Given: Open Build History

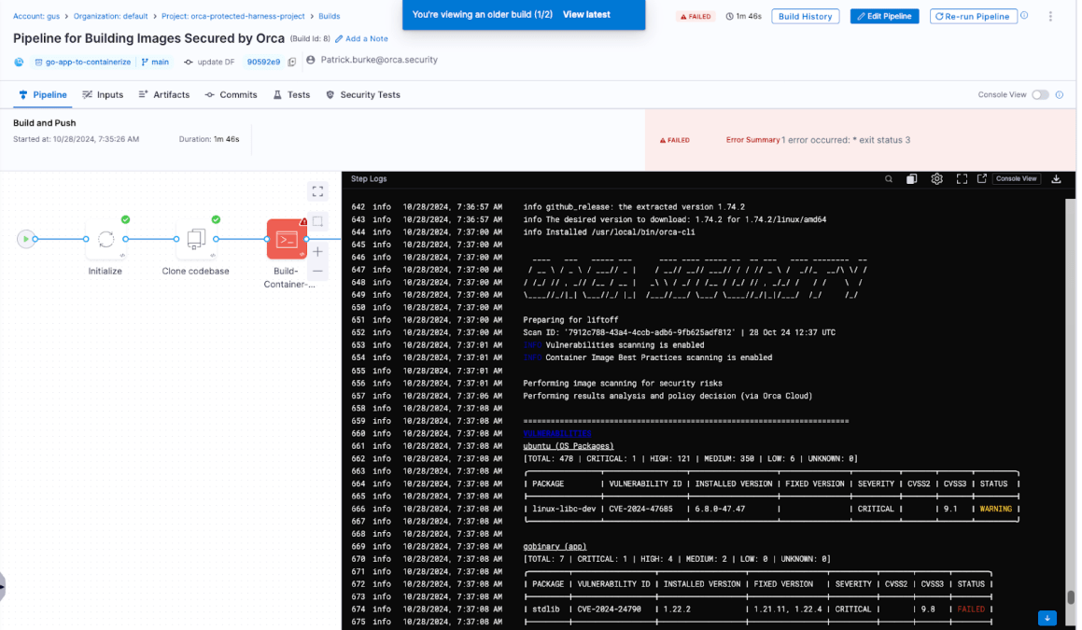Looking at the screenshot, I should pyautogui.click(x=806, y=16).
